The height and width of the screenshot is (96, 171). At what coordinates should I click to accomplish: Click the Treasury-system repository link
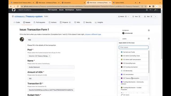coord(34,17)
